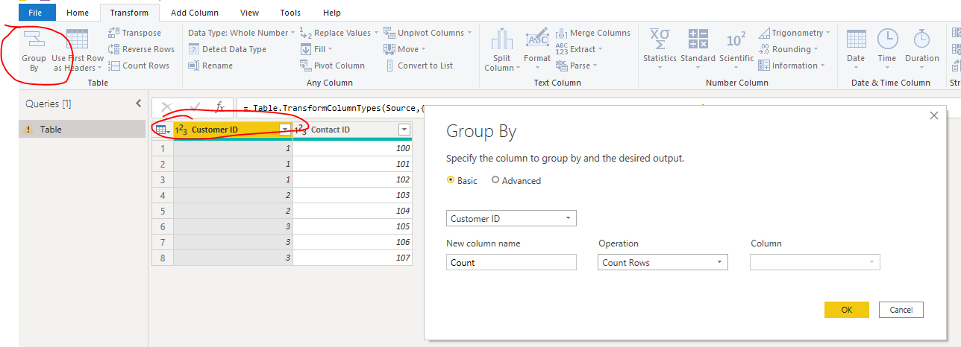Click the cell with value 100
The width and height of the screenshot is (961, 347).
[352, 148]
